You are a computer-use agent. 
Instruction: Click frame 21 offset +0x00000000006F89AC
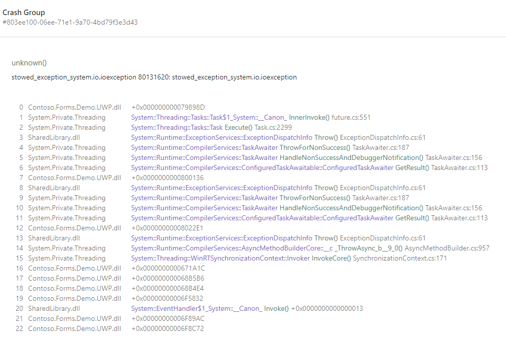coord(168,318)
